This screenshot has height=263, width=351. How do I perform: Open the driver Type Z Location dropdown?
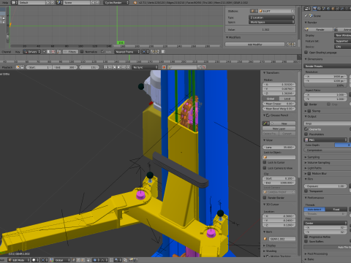click(x=272, y=18)
